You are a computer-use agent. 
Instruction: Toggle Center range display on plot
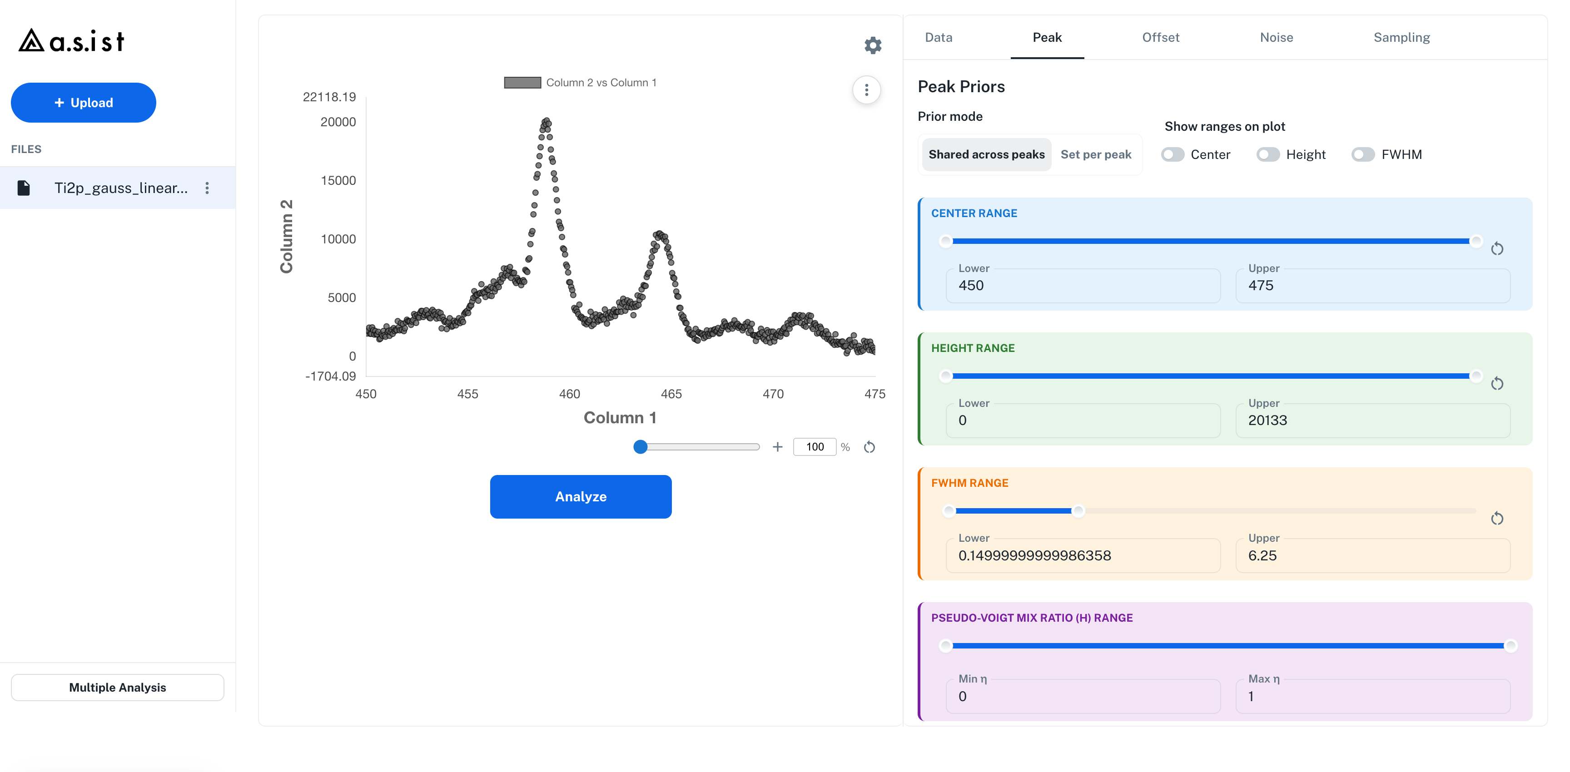1172,155
